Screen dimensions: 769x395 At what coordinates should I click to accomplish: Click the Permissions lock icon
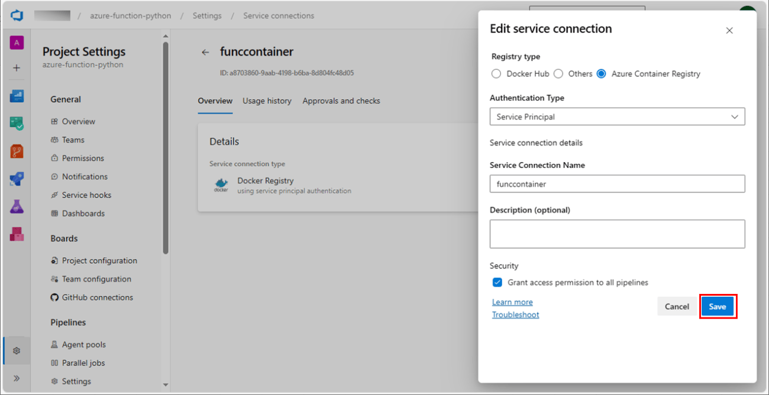click(54, 158)
